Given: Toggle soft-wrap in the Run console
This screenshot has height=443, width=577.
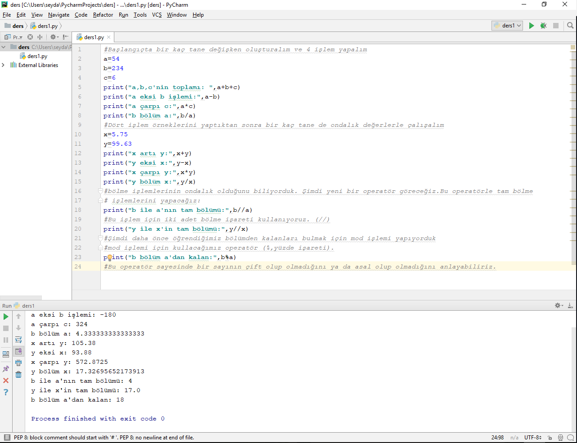Looking at the screenshot, I should coord(18,340).
